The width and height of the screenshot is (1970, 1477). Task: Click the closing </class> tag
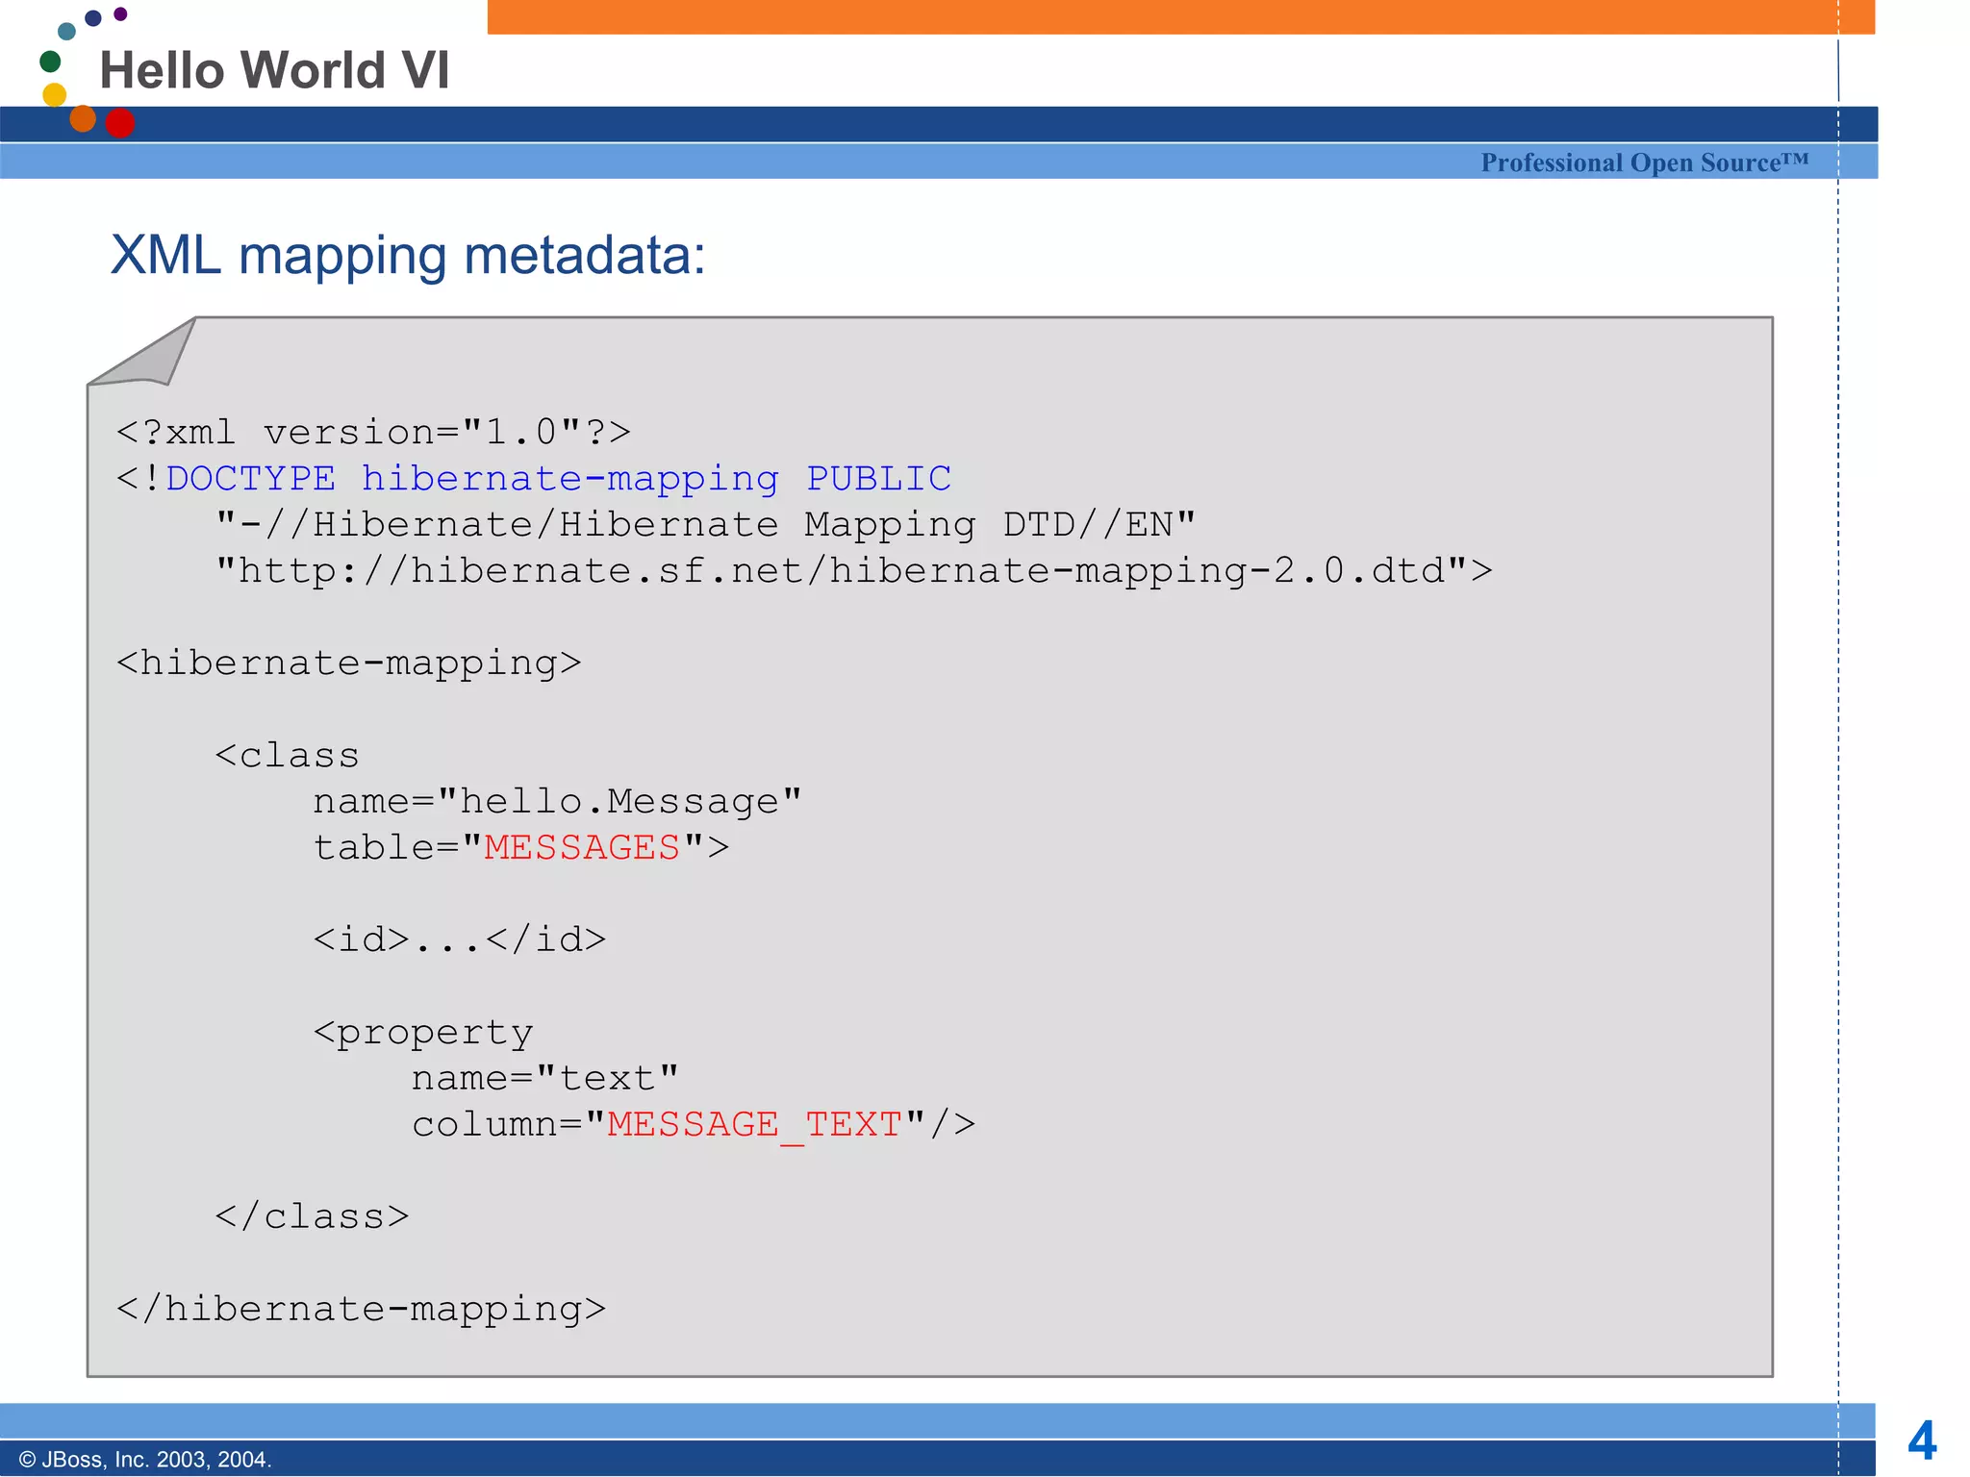pyautogui.click(x=312, y=1216)
